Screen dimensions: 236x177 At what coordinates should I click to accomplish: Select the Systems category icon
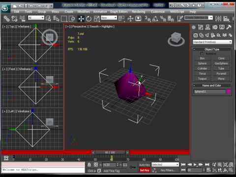[230, 35]
